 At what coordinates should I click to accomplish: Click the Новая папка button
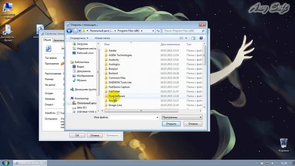pos(102,38)
